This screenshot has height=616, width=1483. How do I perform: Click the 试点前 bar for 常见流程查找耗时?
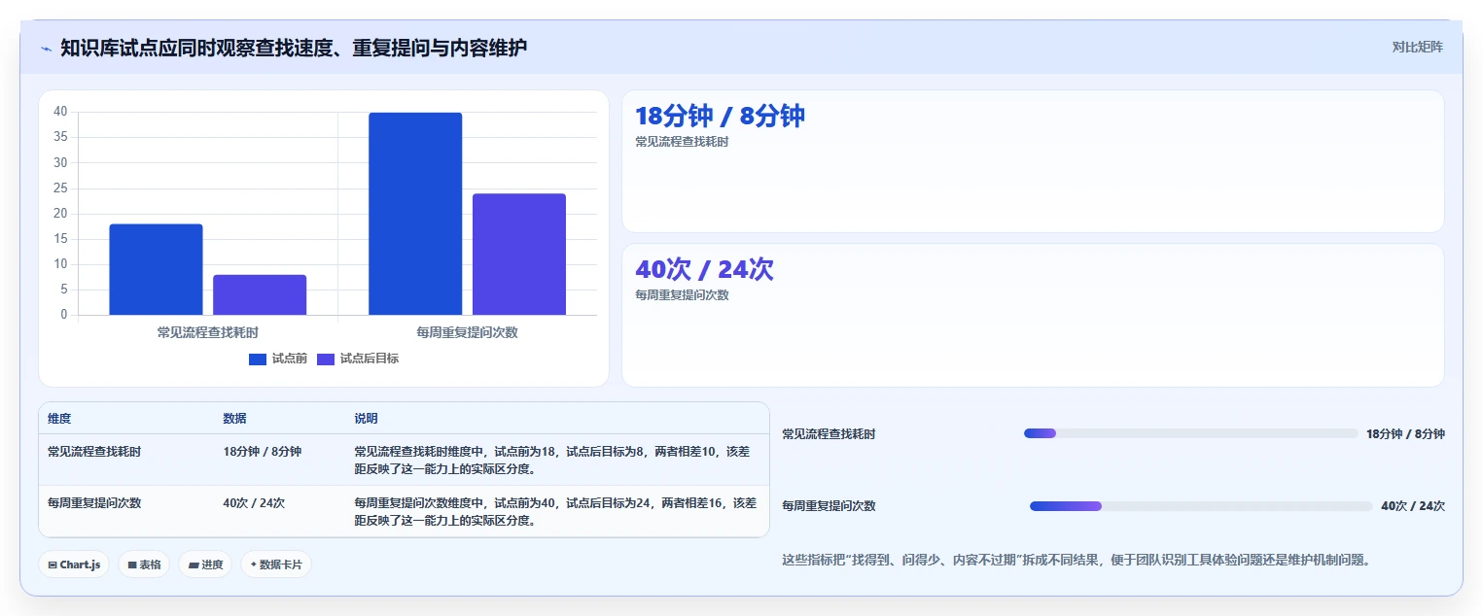tap(156, 269)
